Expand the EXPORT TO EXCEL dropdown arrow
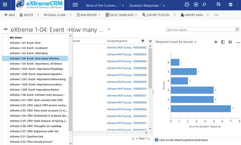241x145 pixels. (175, 15)
